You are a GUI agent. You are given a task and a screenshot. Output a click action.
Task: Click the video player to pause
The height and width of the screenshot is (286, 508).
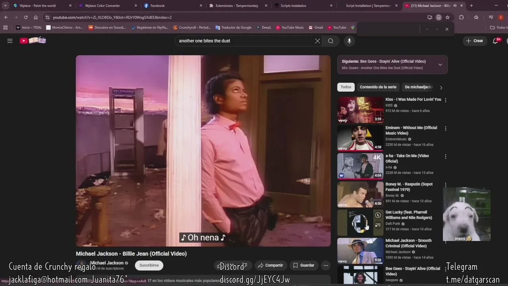pos(203,151)
